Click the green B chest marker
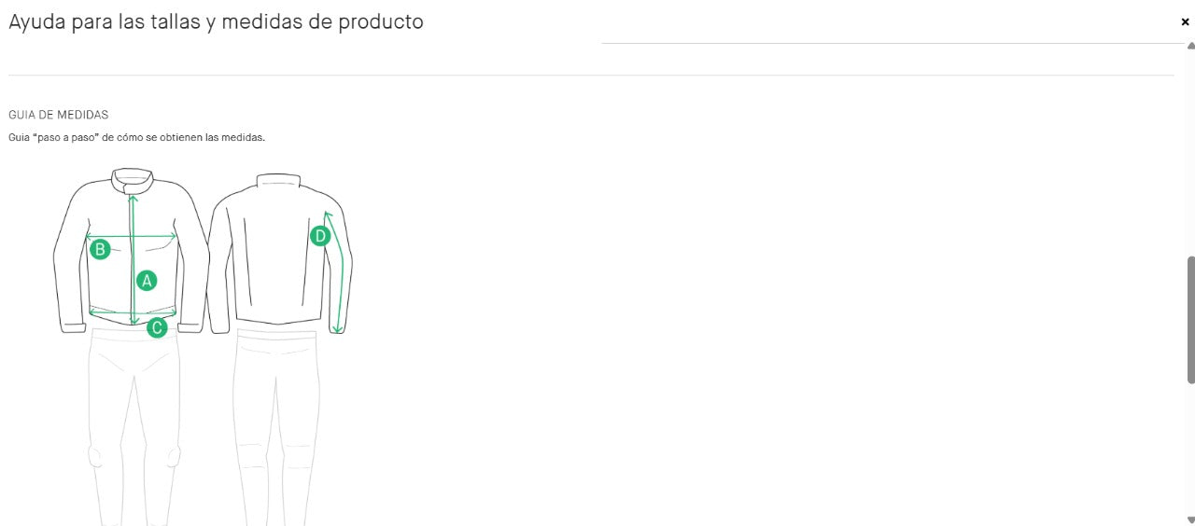 [x=100, y=249]
